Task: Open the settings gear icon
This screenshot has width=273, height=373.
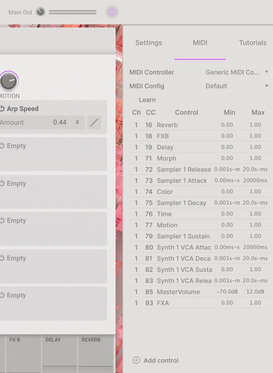Action: 112,12
